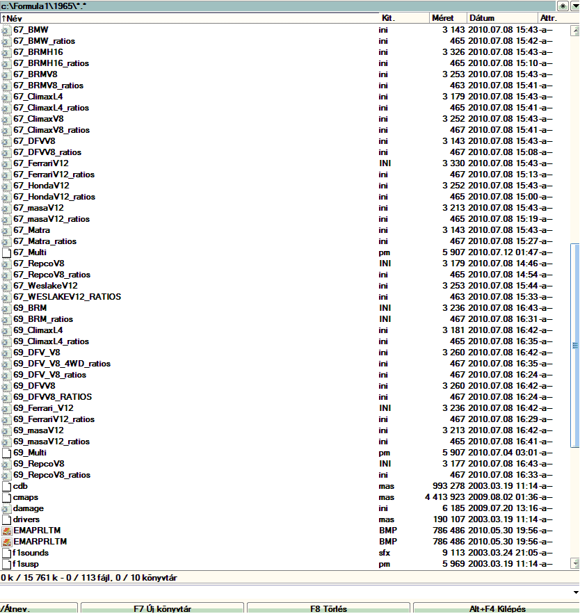Click the icon beside 67_DFVV8
The image size is (580, 614).
(6, 141)
